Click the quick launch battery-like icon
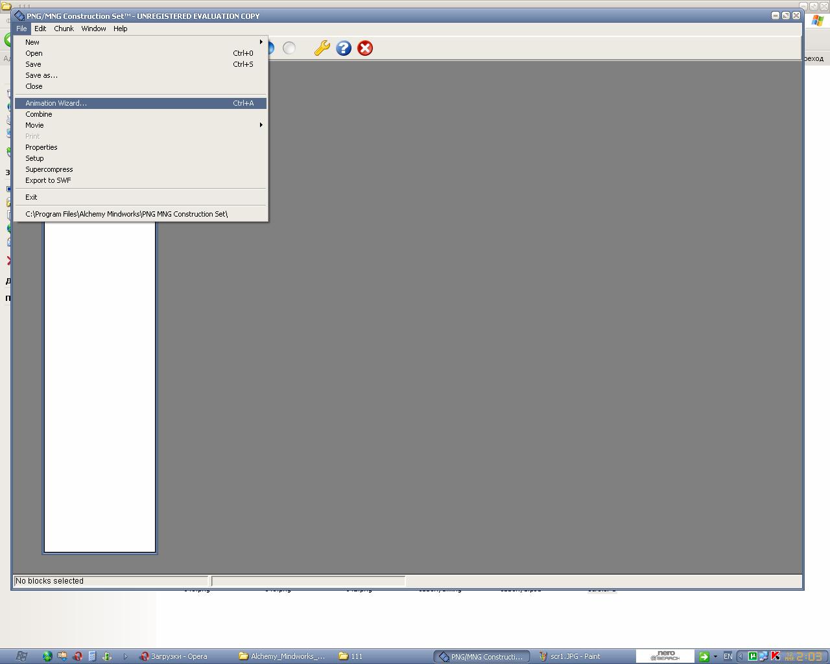Viewport: 830px width, 664px height. [x=107, y=656]
